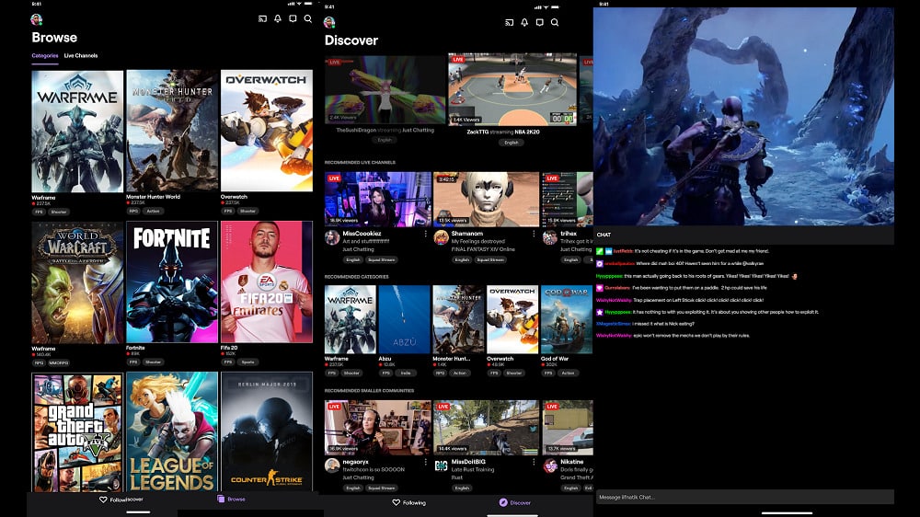Open League of Legends category cover

click(172, 432)
